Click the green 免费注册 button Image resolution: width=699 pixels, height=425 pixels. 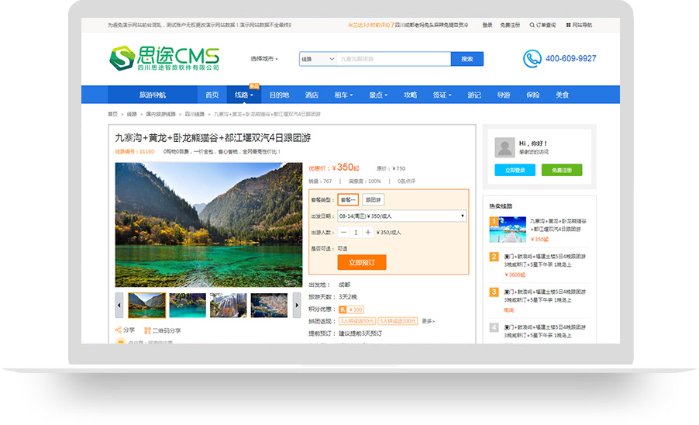coord(561,170)
